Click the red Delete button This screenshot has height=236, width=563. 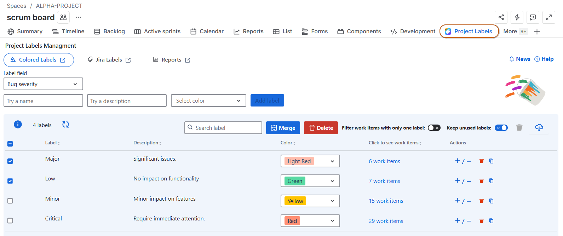(x=321, y=128)
